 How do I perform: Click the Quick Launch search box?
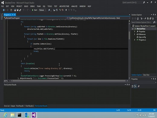click(132, 2)
